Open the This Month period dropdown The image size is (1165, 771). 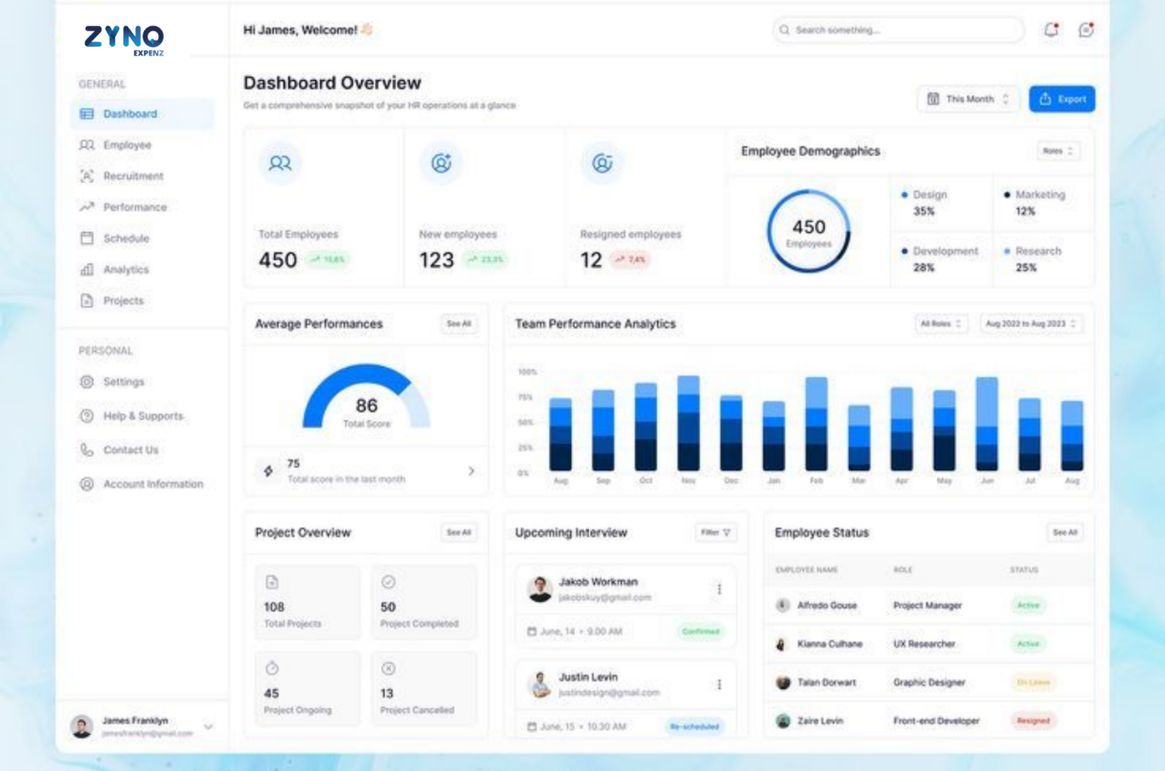tap(968, 99)
